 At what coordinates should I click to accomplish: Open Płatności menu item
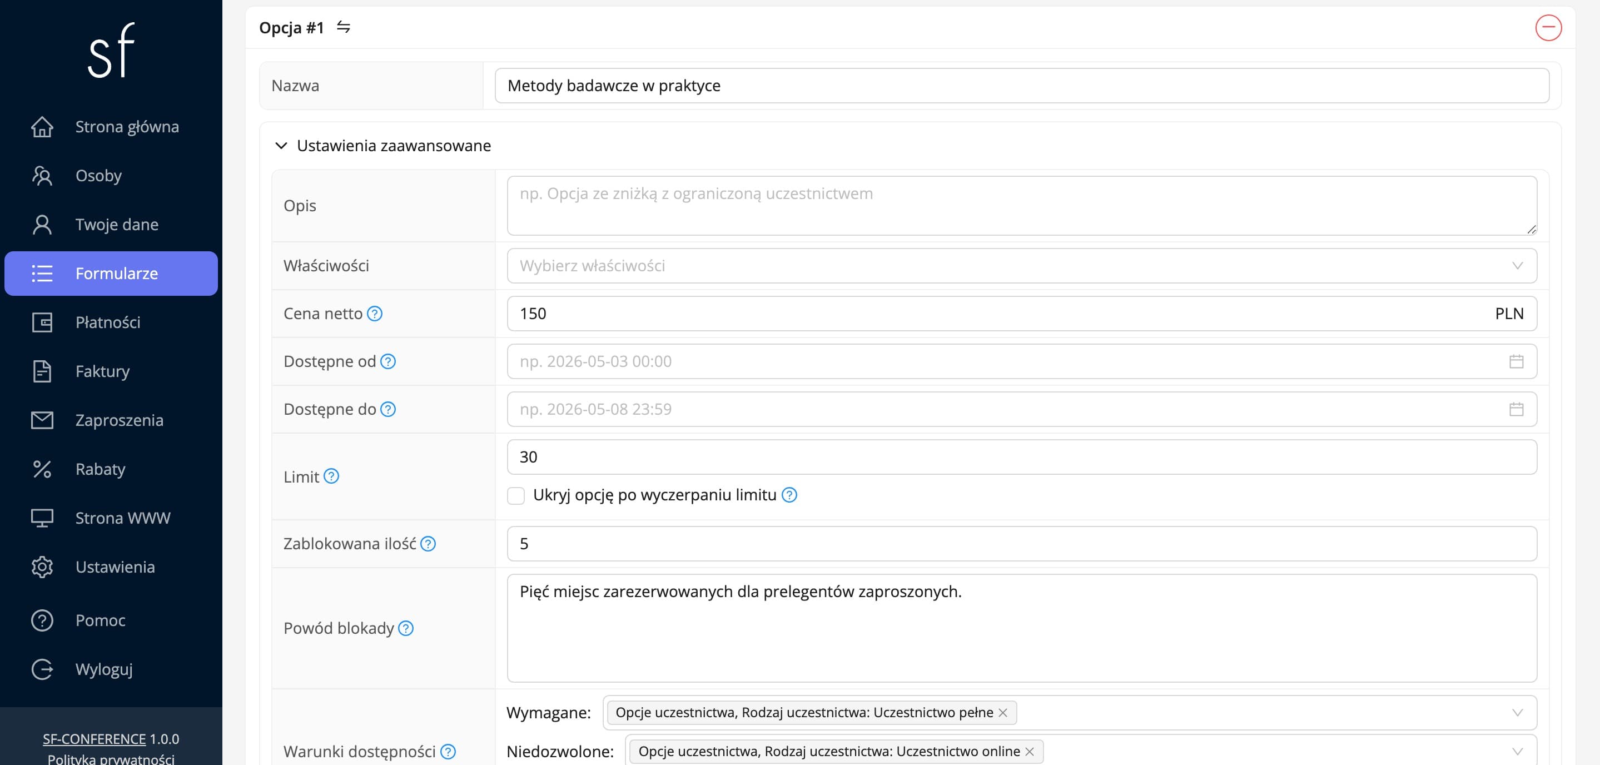[111, 322]
